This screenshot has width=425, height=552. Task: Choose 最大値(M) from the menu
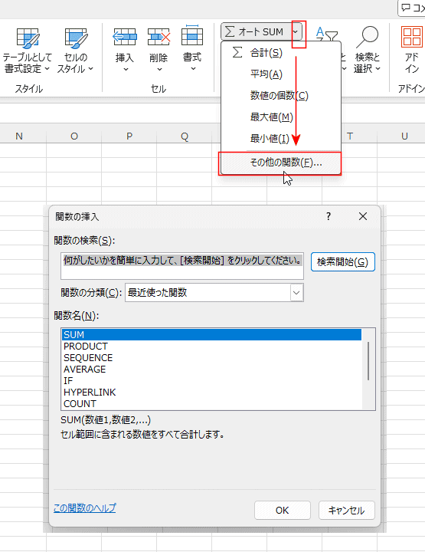pyautogui.click(x=271, y=117)
